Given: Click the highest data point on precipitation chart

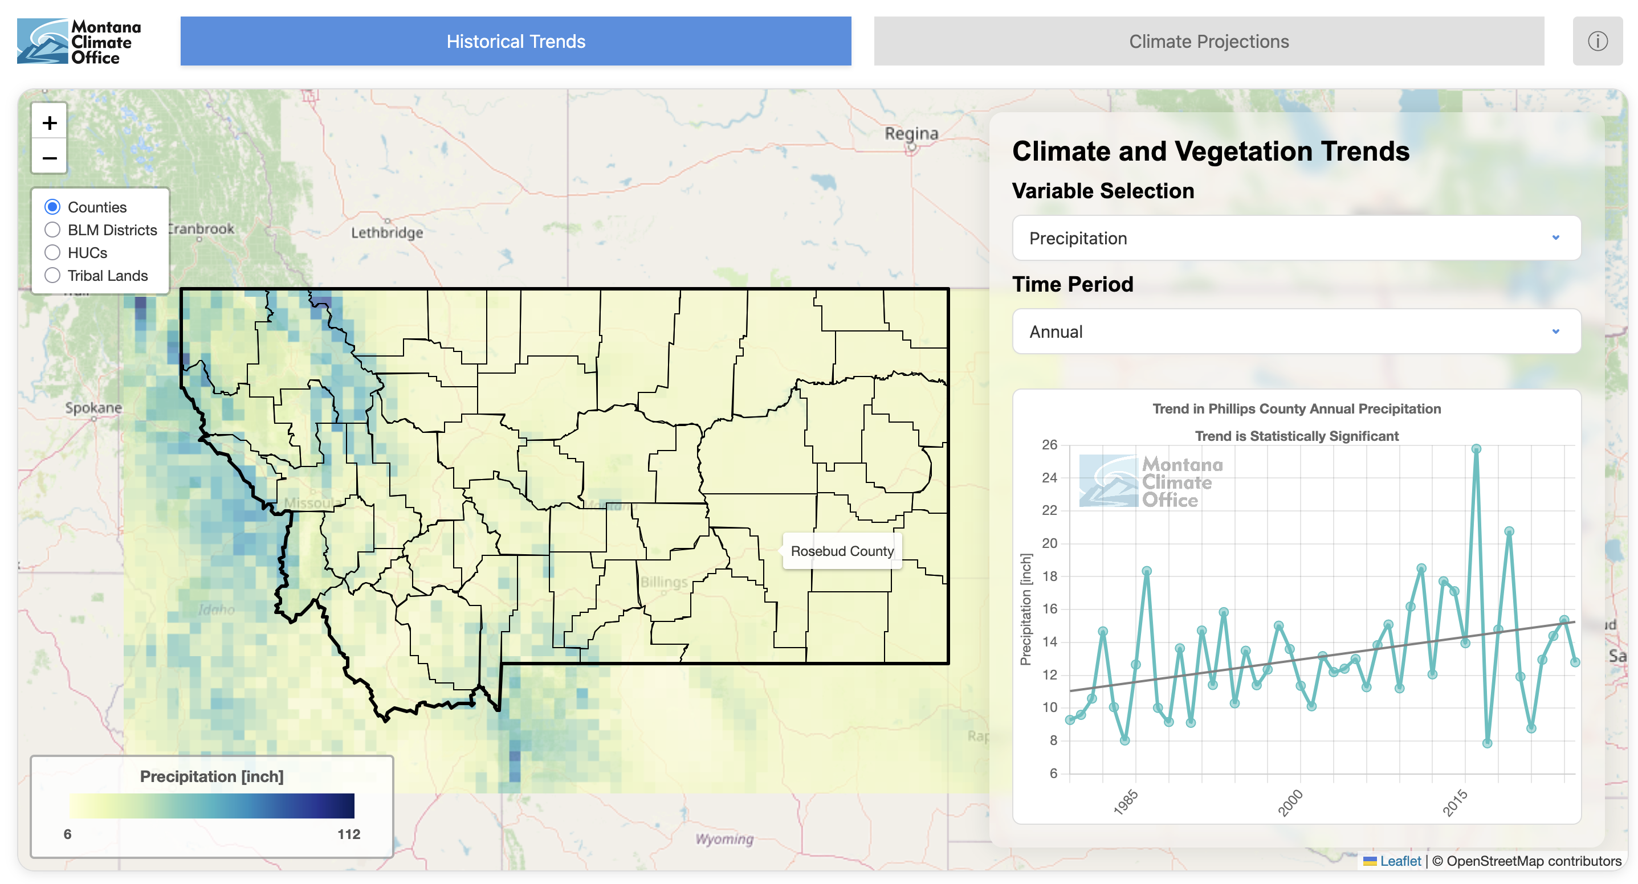Looking at the screenshot, I should [x=1476, y=449].
